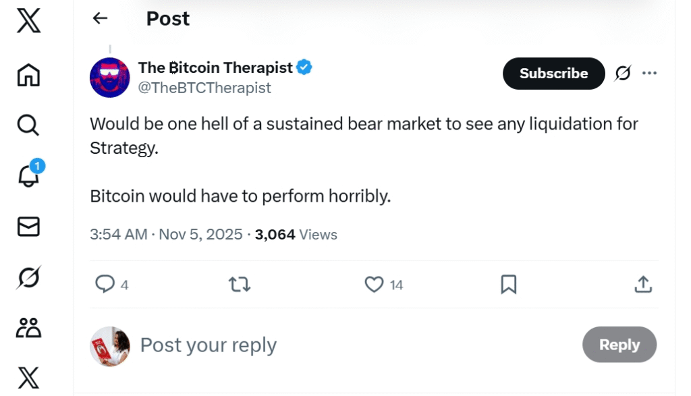Open Premium X icon at sidebar bottom
Image resolution: width=691 pixels, height=396 pixels.
tap(28, 376)
